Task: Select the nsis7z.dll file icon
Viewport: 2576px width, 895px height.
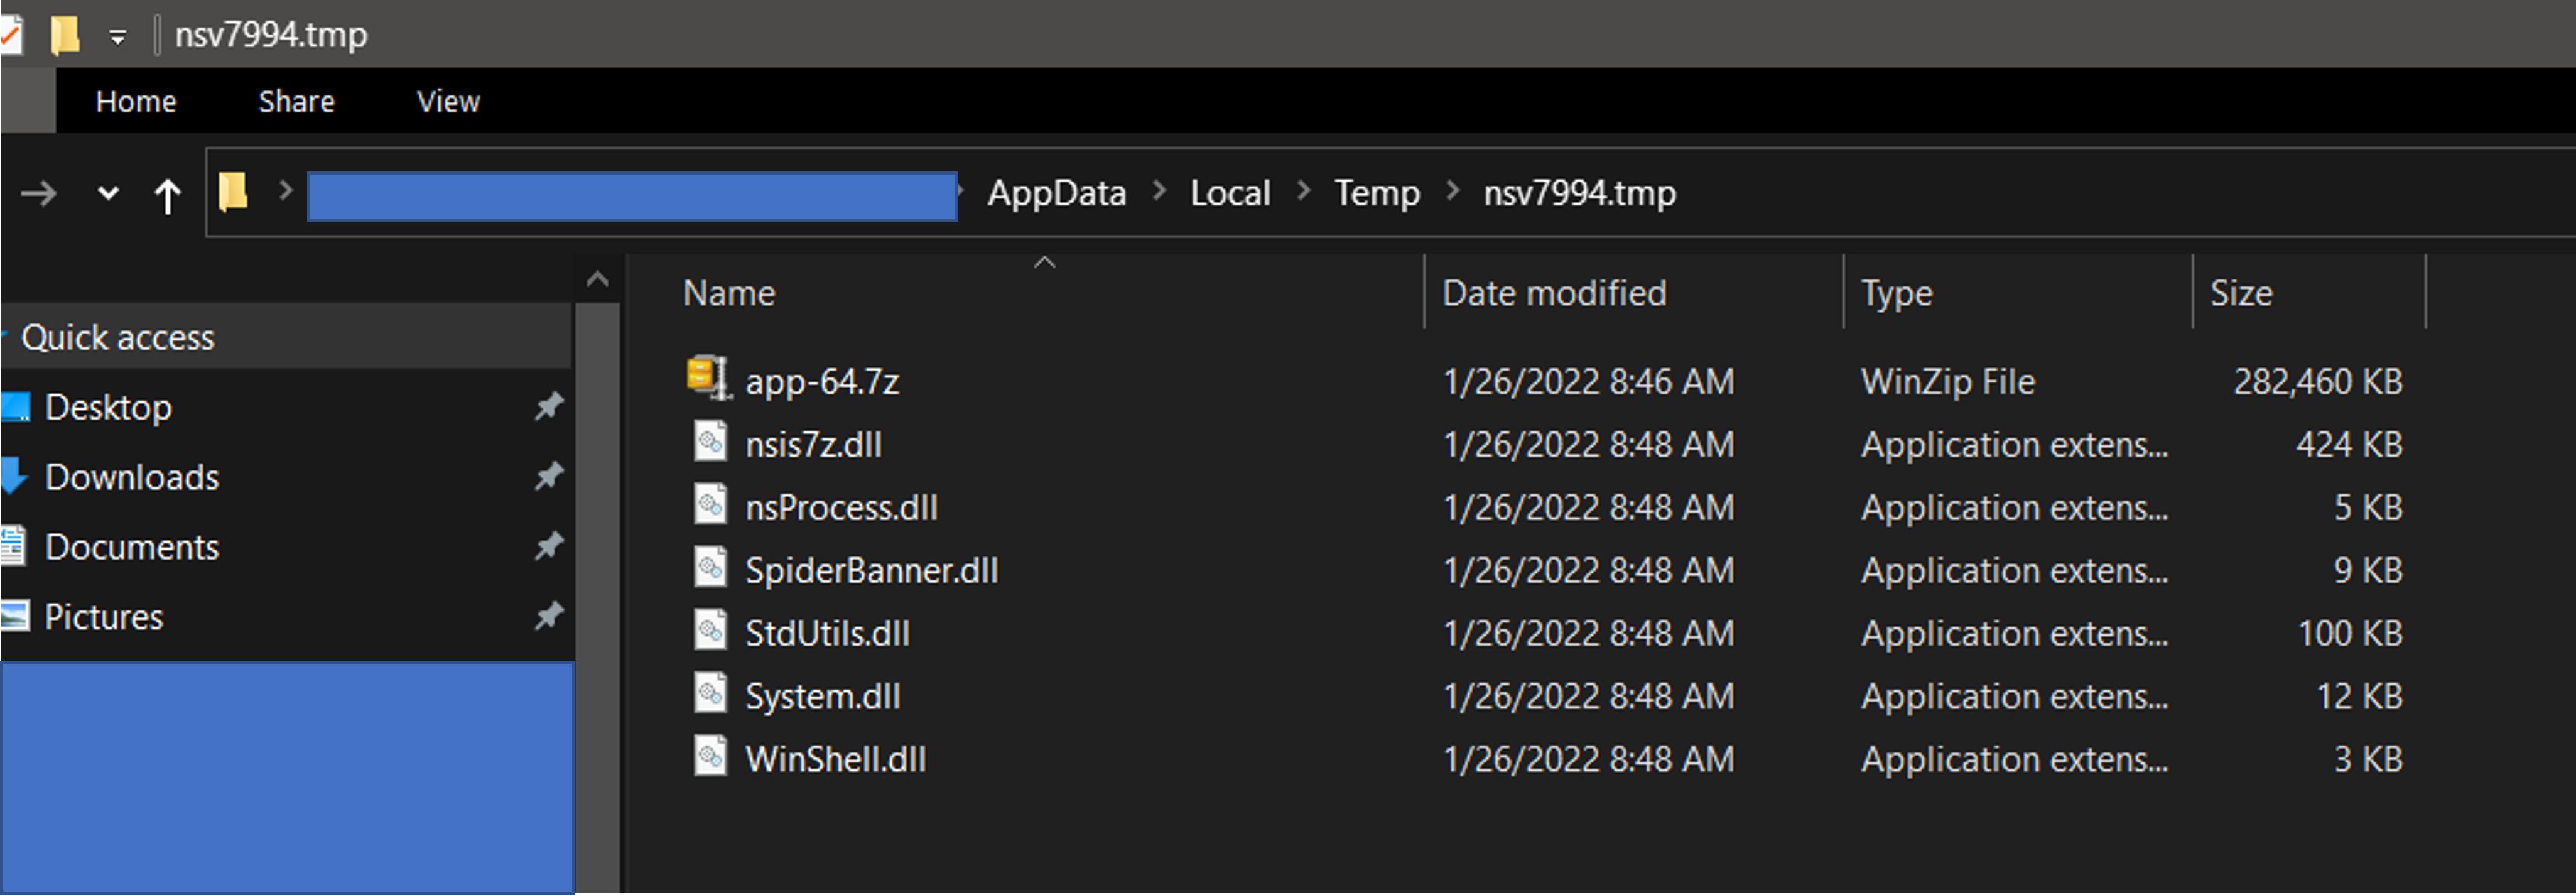Action: coord(710,443)
